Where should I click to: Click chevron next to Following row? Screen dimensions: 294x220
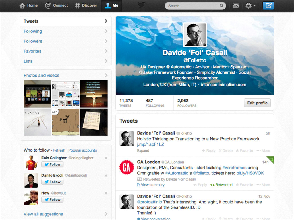pyautogui.click(x=106, y=31)
